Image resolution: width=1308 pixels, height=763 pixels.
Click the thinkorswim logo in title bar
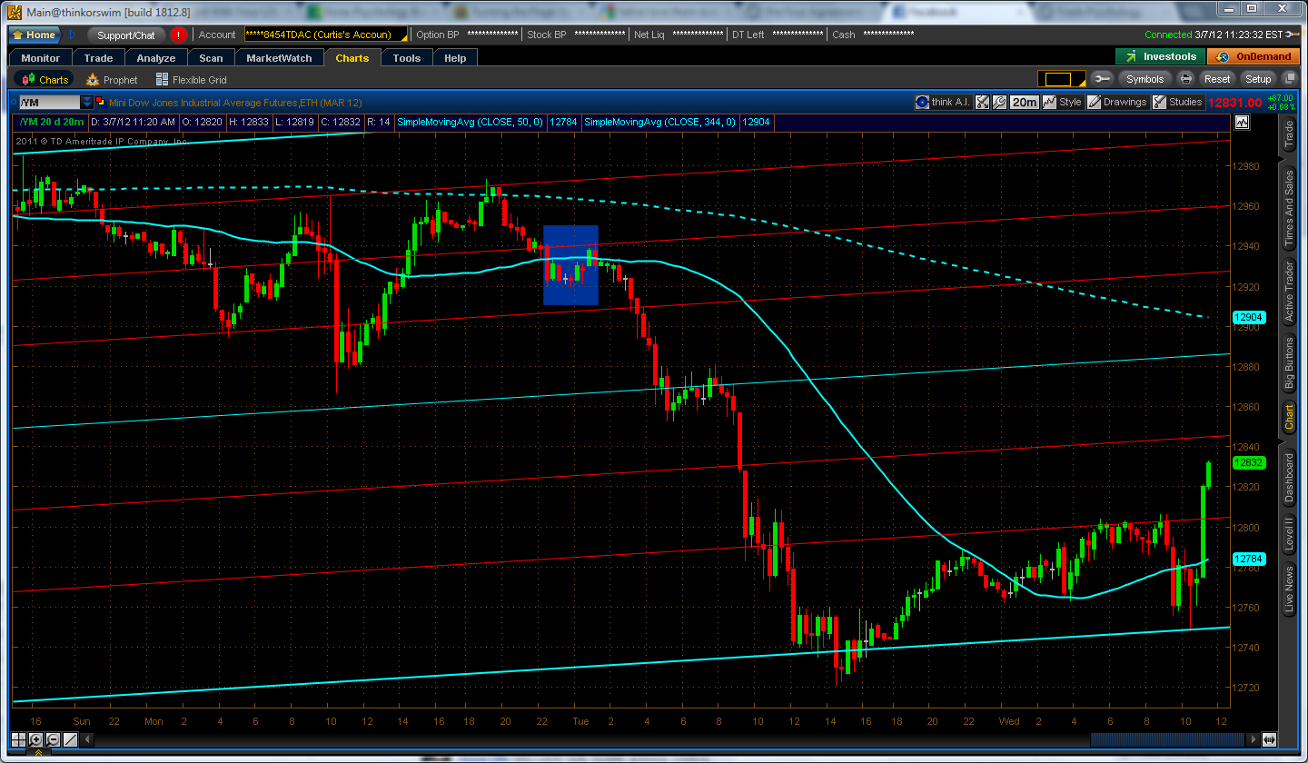15,11
